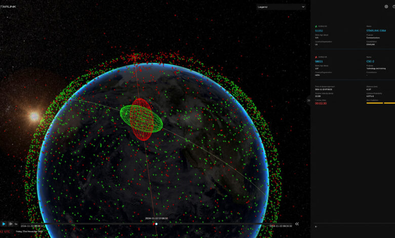
Task: Click the timeline start date label
Action: point(32,226)
